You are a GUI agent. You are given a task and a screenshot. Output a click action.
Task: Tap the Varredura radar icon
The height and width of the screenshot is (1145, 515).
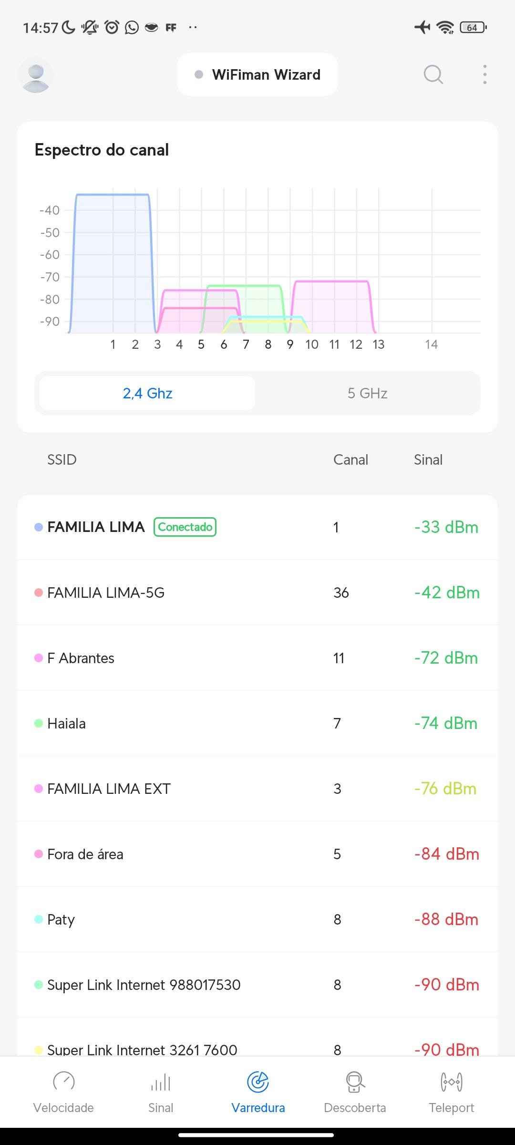[258, 1082]
